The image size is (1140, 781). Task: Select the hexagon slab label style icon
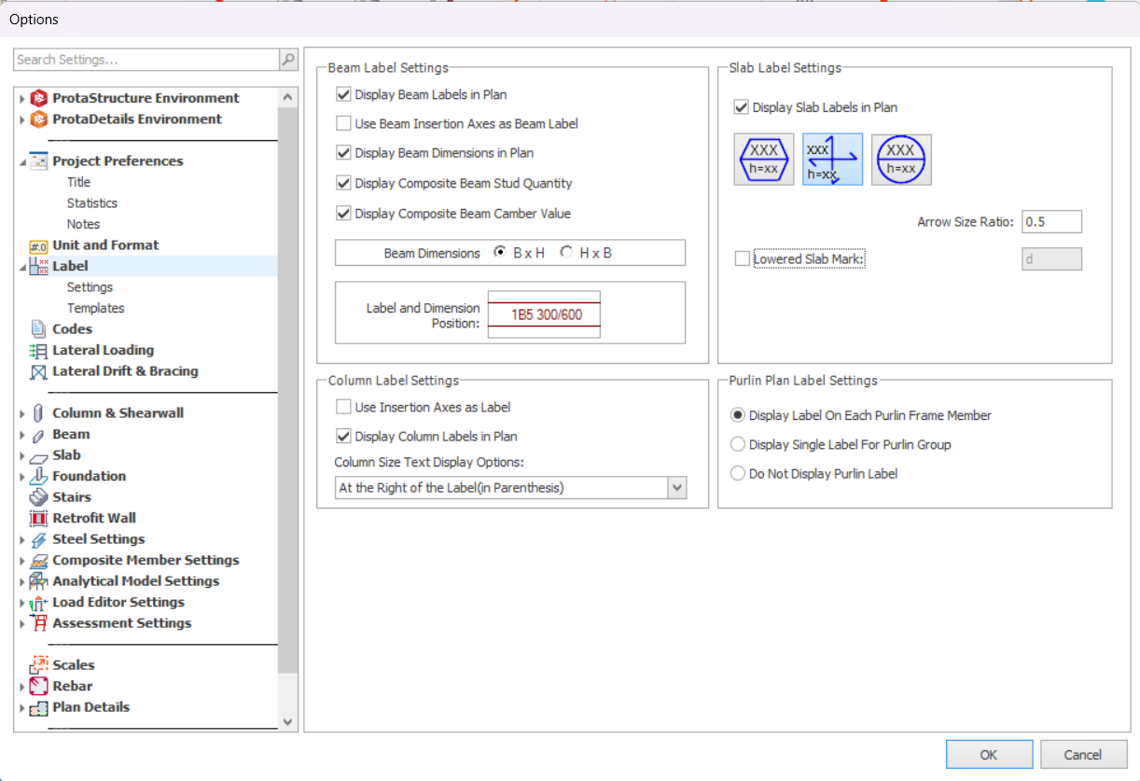[763, 159]
